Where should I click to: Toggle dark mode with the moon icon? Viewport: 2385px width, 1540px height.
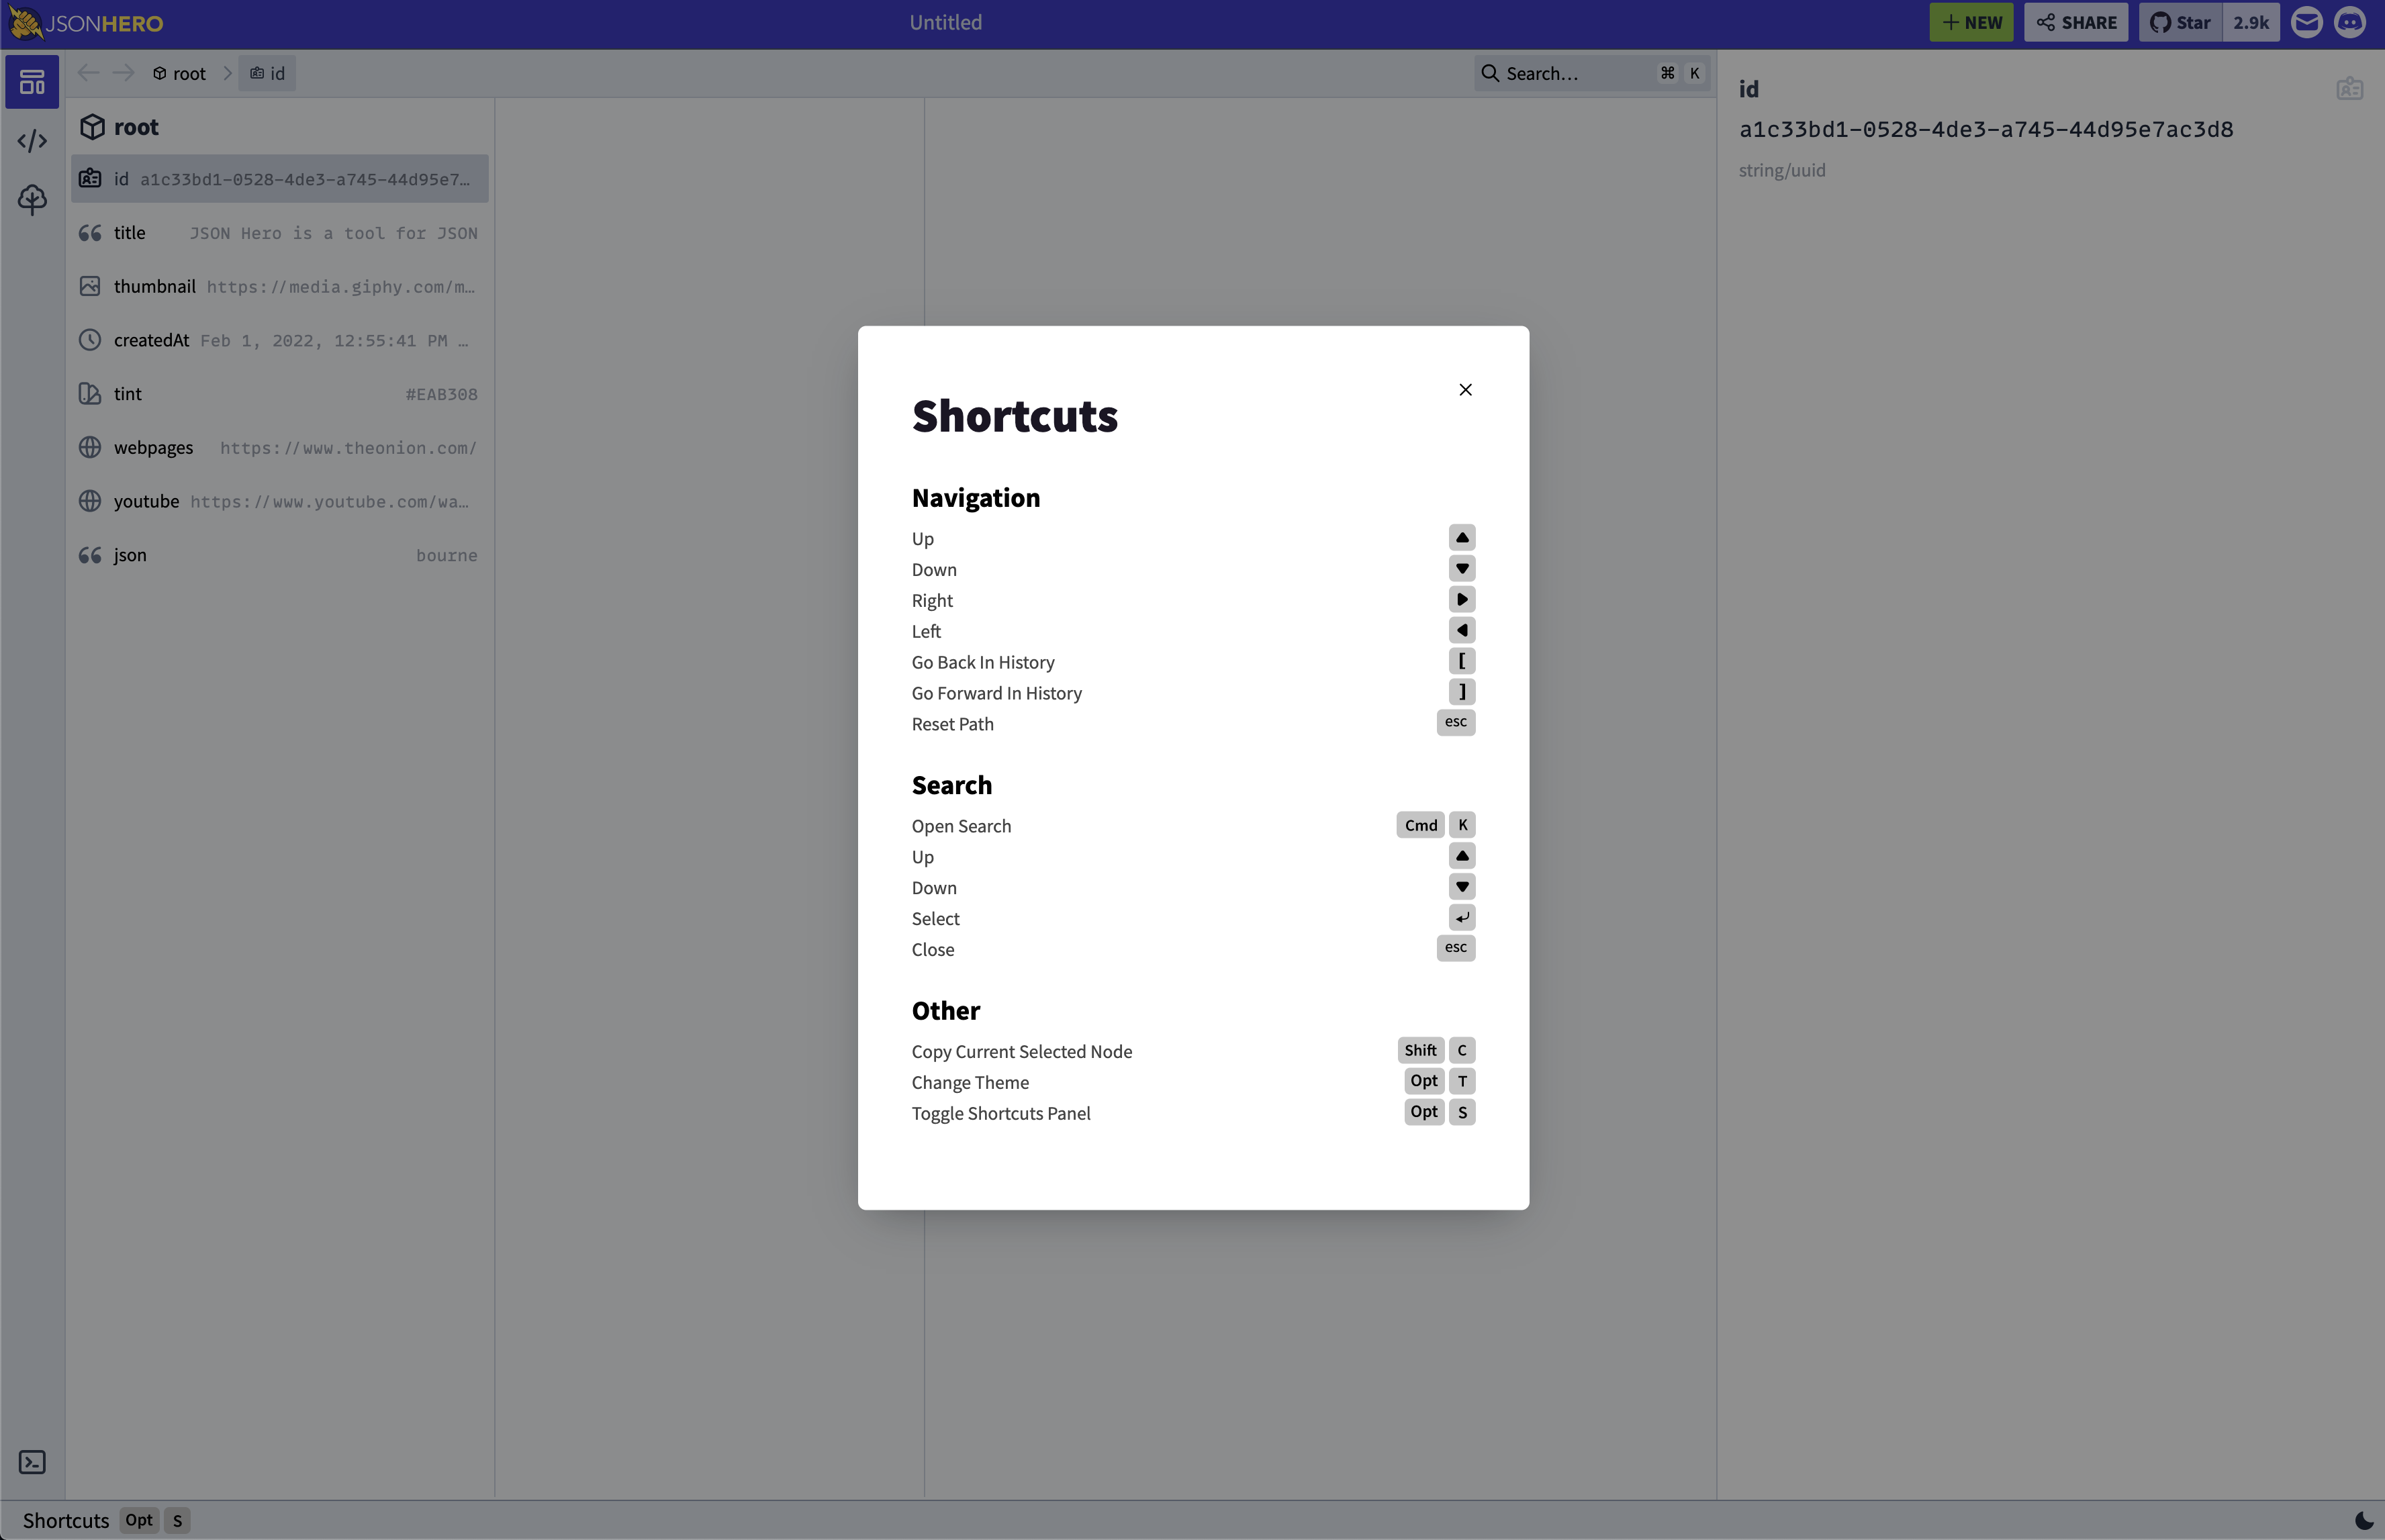click(2364, 1520)
